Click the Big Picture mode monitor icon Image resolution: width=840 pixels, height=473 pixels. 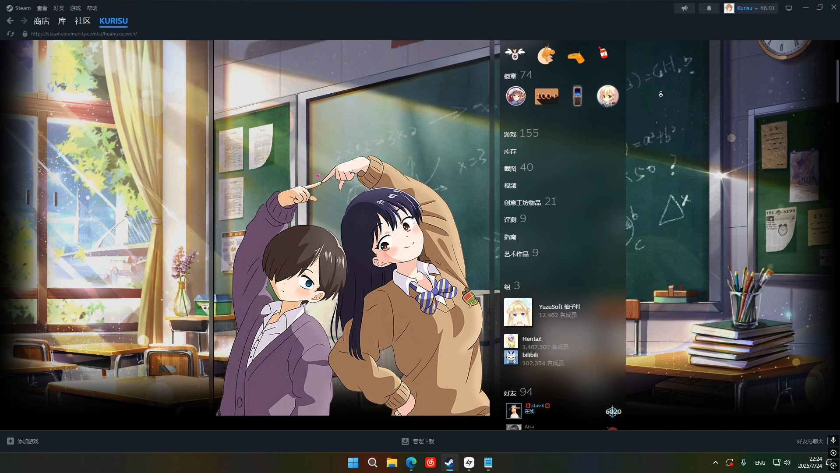click(x=789, y=8)
